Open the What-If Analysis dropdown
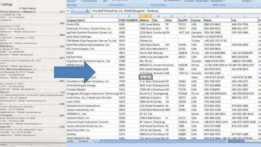This screenshot has width=261, height=147. pyautogui.click(x=248, y=1)
